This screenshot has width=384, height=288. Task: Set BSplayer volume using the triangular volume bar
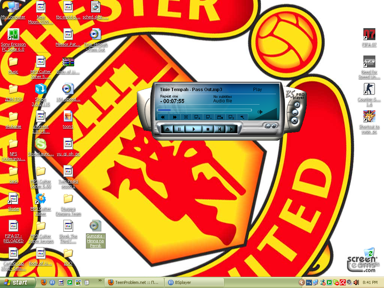[x=266, y=114]
